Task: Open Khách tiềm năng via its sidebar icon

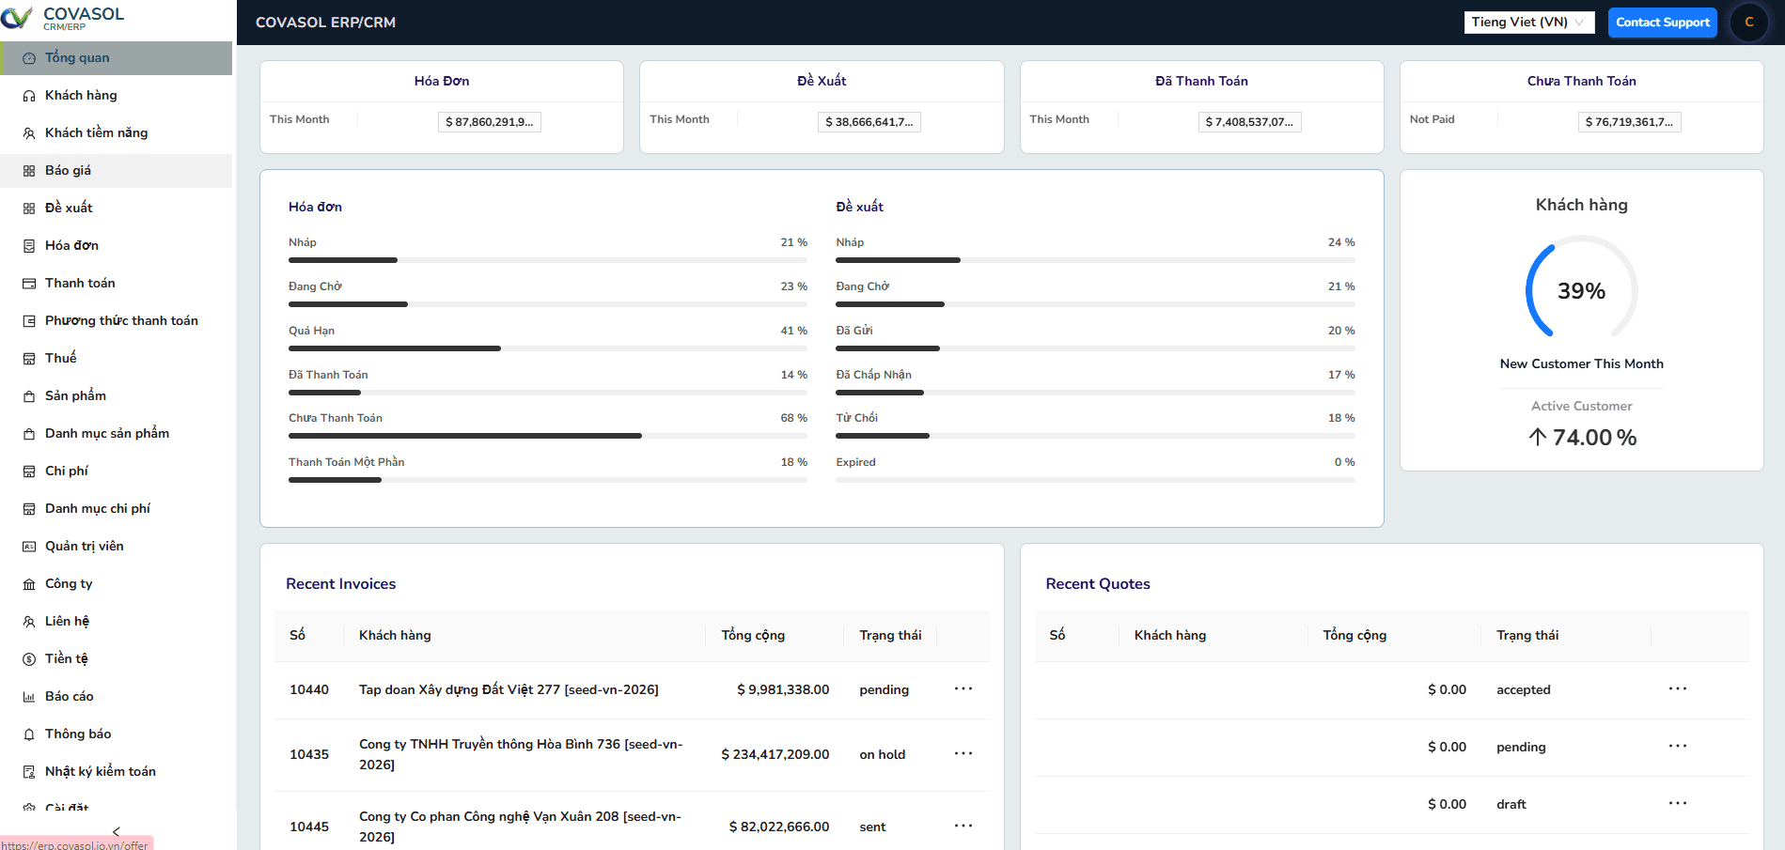Action: (28, 132)
